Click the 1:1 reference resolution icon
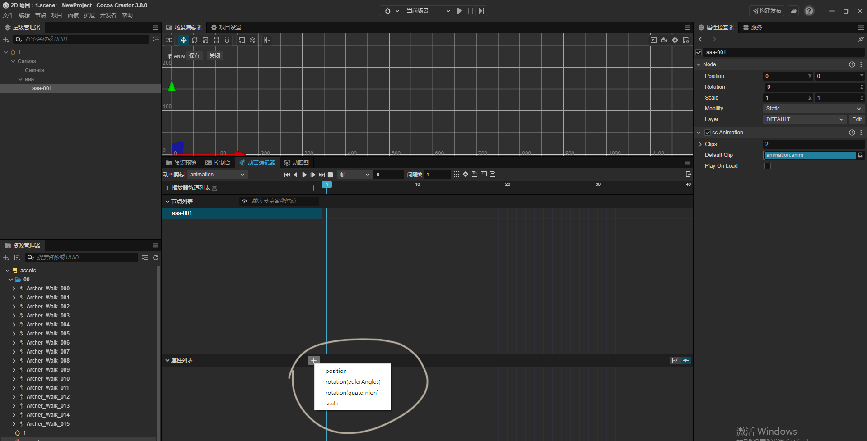The height and width of the screenshot is (441, 867). [653, 40]
